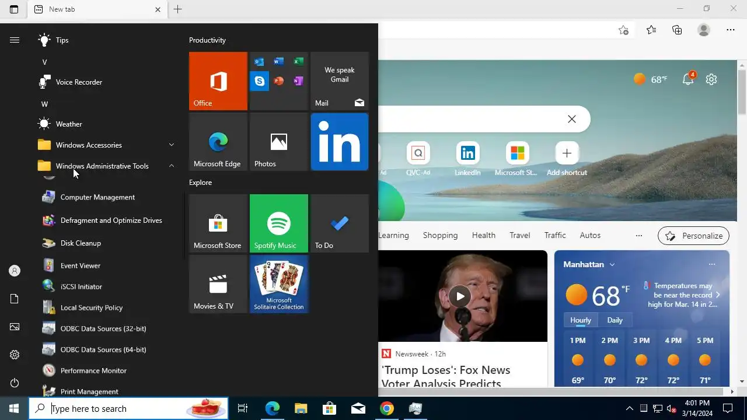
Task: Select the Autos news tab
Action: click(590, 235)
